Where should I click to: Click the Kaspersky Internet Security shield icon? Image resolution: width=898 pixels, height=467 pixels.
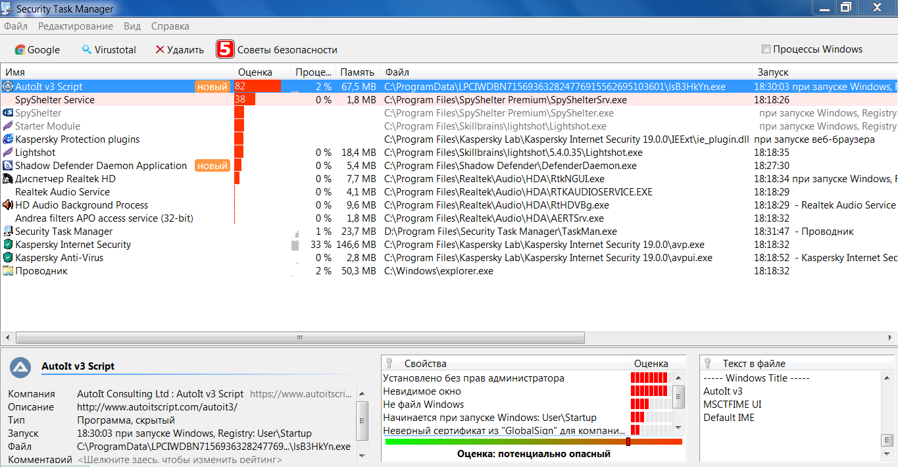point(8,245)
